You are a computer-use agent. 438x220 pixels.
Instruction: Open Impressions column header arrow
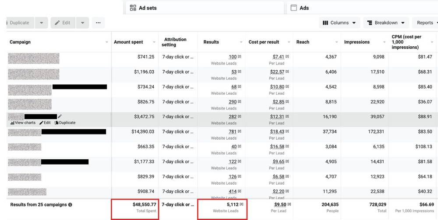click(385, 42)
